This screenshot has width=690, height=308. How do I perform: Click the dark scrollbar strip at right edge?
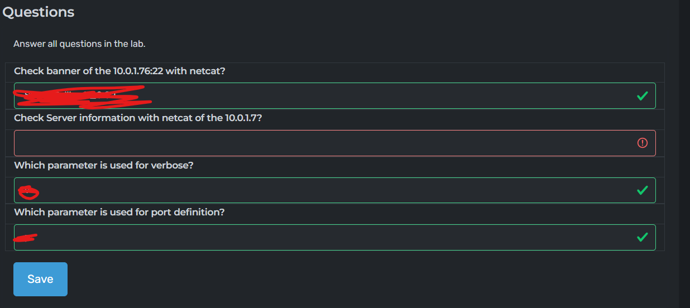click(684, 154)
